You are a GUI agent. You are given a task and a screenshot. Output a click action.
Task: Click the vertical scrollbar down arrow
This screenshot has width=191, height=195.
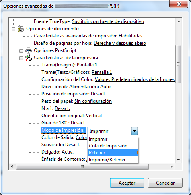[x=179, y=160]
